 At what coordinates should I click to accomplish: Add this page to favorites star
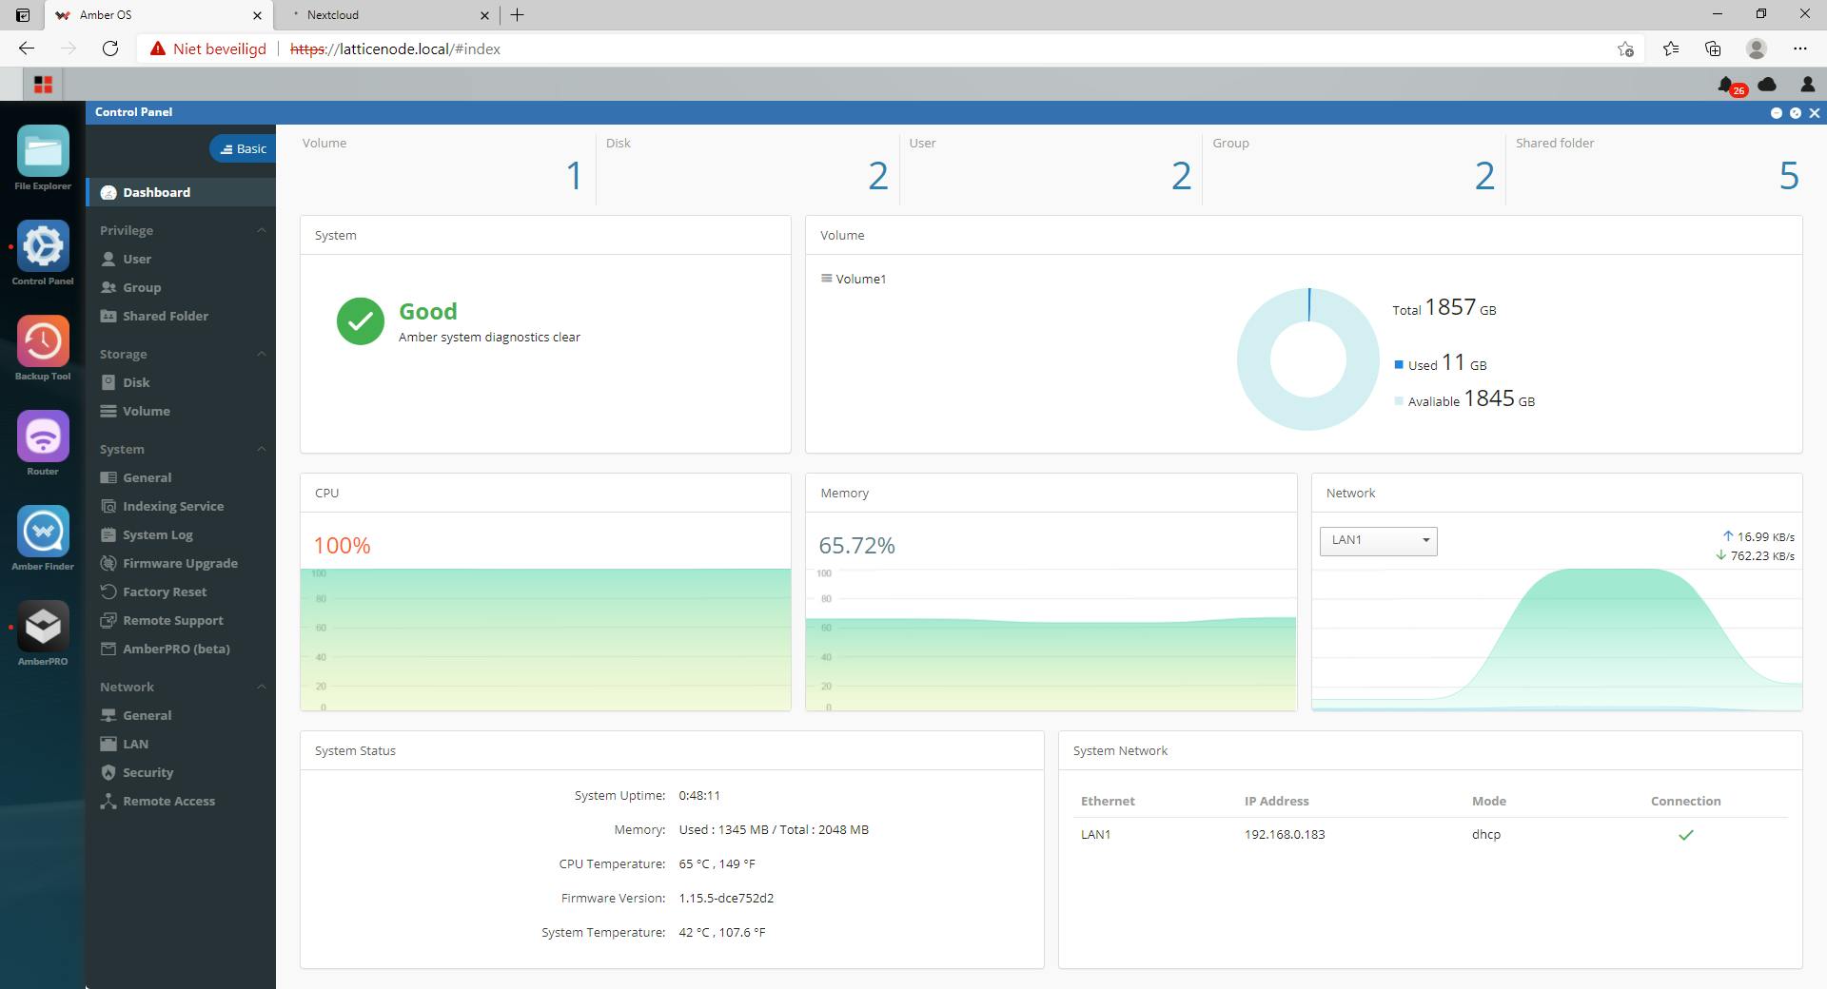(x=1625, y=48)
